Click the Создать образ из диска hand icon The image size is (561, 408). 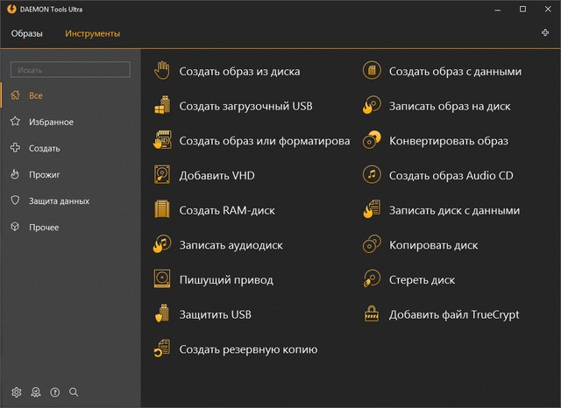point(162,71)
